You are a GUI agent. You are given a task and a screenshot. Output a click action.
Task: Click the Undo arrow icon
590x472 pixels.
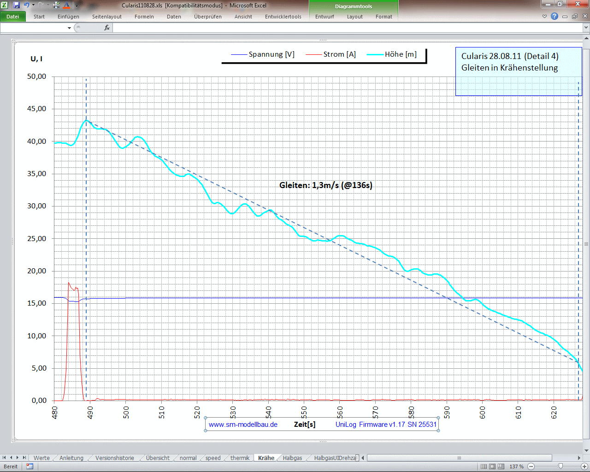point(26,6)
